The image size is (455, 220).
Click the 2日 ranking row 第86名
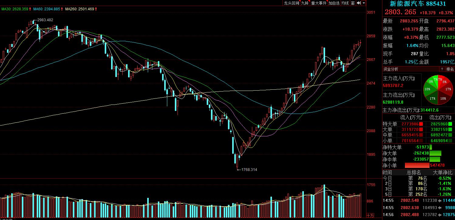tap(419, 183)
